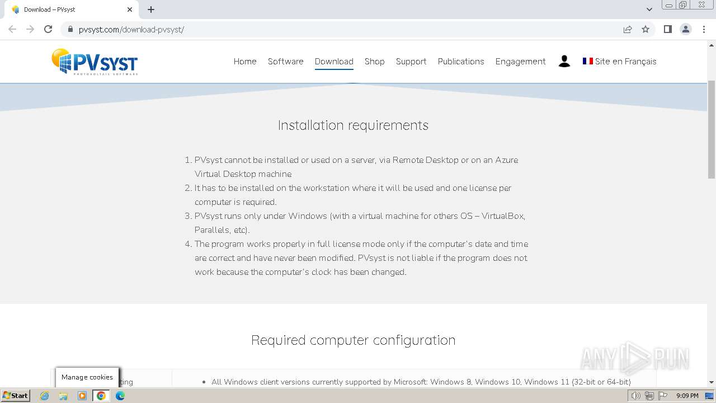The height and width of the screenshot is (403, 716).
Task: Open Windows Media Player from taskbar
Action: click(x=82, y=396)
